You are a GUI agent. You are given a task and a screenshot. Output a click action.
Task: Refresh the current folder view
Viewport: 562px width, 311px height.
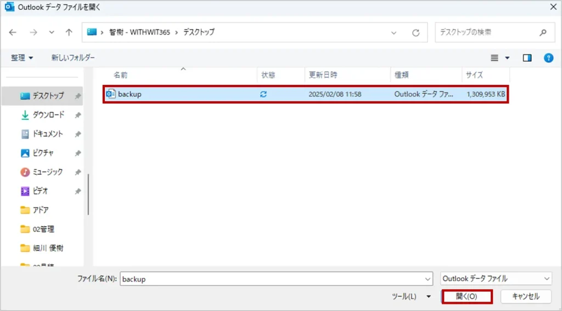coord(415,32)
